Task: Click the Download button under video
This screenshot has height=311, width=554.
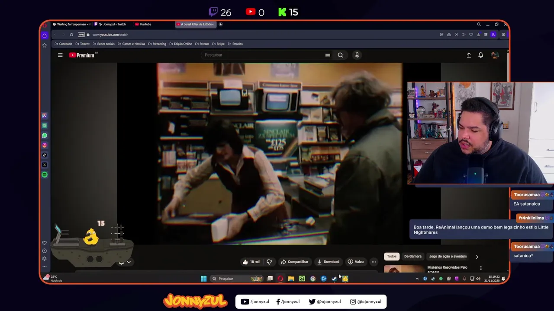Action: pyautogui.click(x=328, y=262)
